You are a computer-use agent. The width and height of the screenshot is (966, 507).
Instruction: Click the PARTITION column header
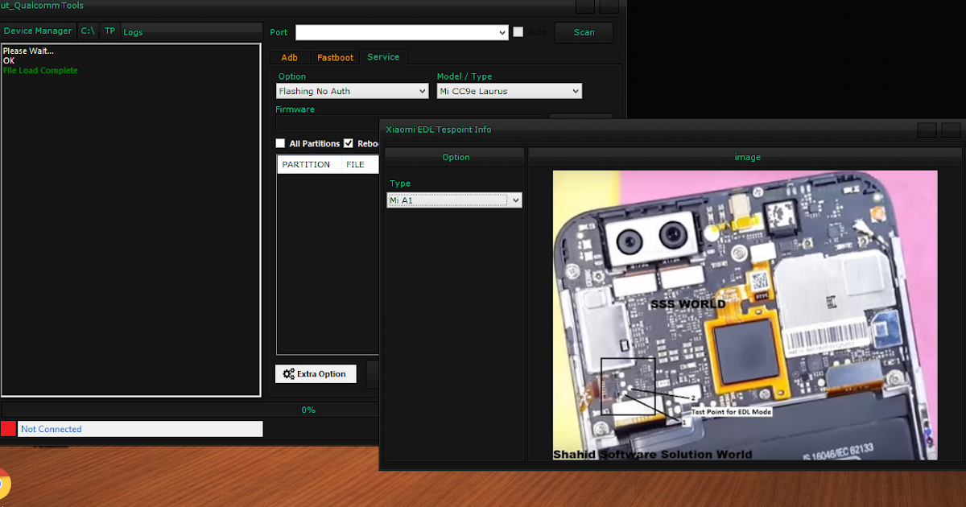tap(306, 164)
